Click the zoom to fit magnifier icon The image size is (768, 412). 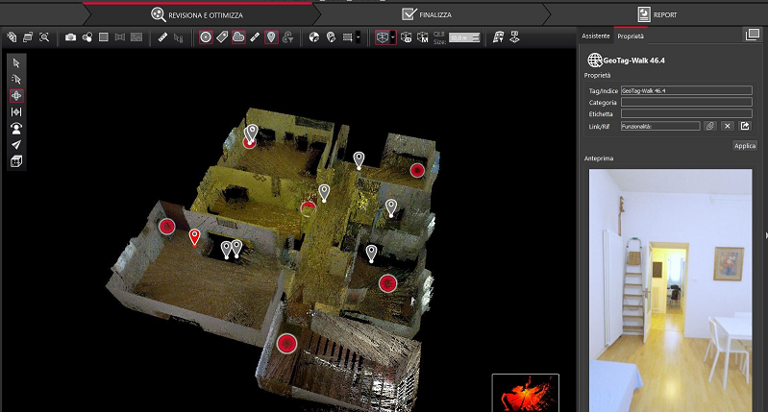(44, 37)
